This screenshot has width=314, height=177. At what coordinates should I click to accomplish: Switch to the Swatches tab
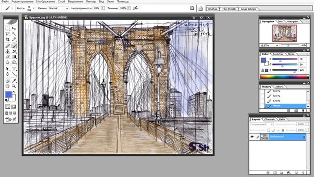(278, 54)
